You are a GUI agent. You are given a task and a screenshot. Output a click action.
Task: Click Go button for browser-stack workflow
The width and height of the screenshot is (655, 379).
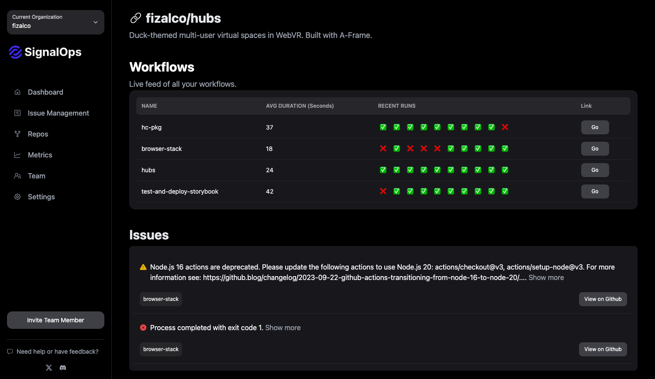click(x=595, y=149)
